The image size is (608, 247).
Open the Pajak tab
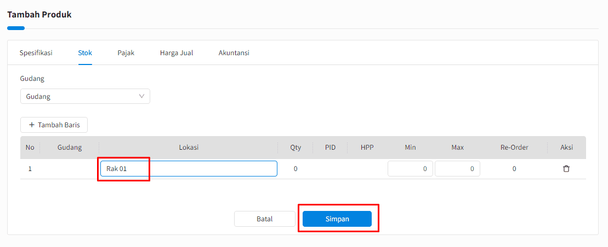pos(126,53)
